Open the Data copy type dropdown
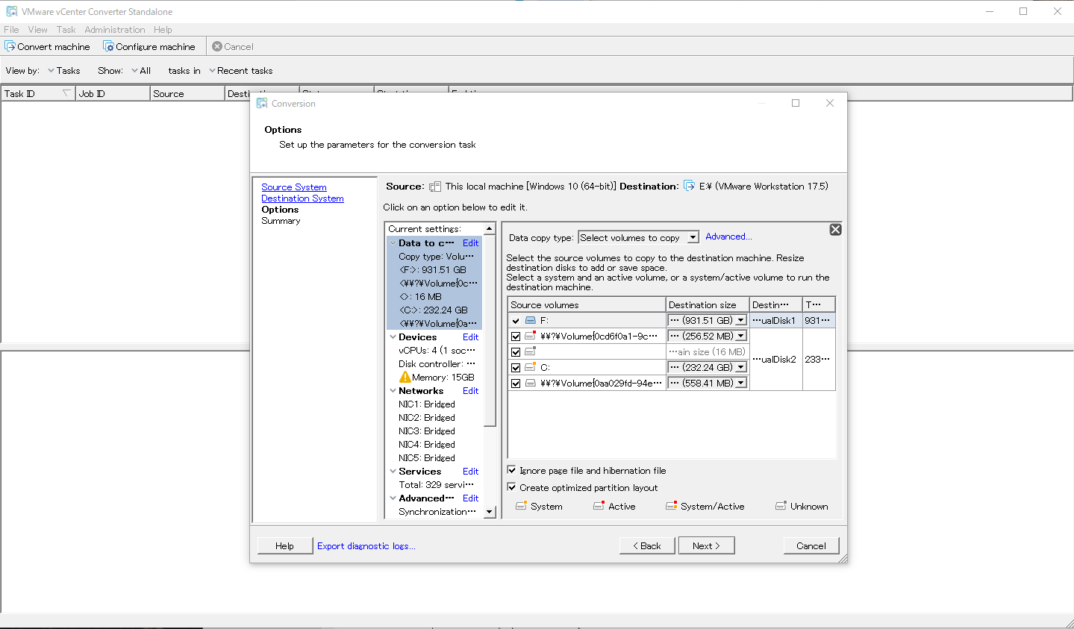The width and height of the screenshot is (1074, 629). point(693,238)
